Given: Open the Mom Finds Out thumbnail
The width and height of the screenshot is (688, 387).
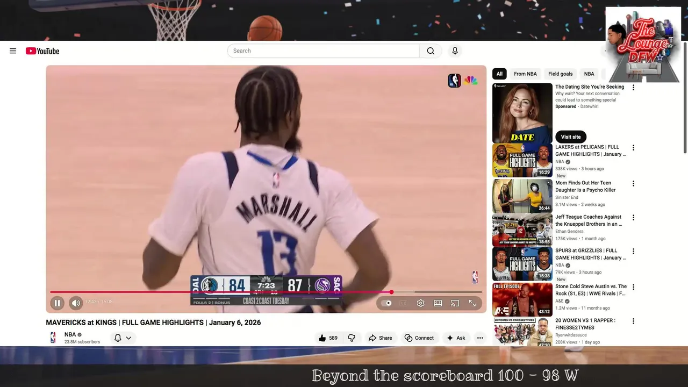Looking at the screenshot, I should 522,196.
